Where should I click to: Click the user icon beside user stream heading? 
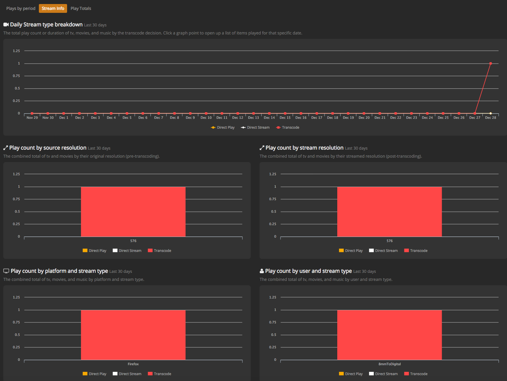tap(262, 271)
